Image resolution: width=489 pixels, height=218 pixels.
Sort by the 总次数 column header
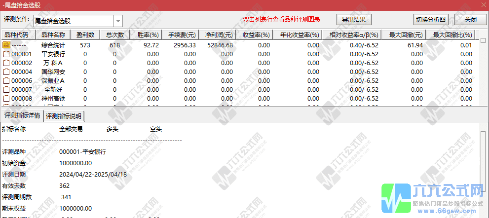(x=115, y=35)
